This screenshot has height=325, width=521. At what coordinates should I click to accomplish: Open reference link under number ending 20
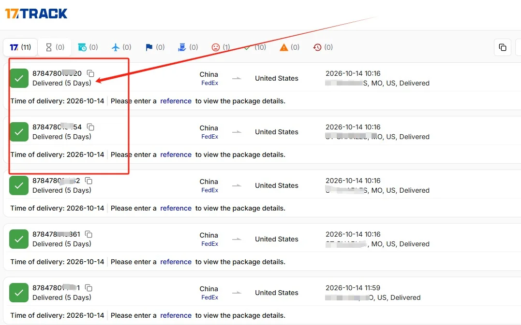point(176,101)
